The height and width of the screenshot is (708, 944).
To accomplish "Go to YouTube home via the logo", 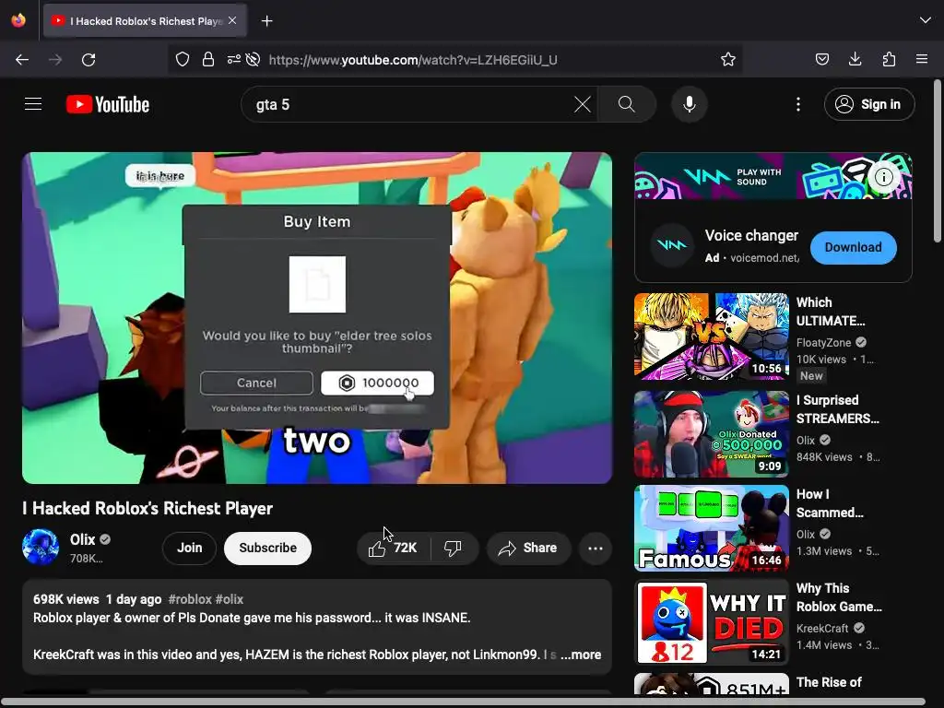I will click(108, 104).
